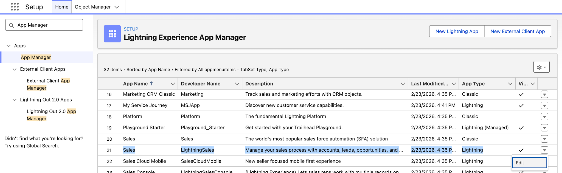The image size is (562, 173).
Task: Click the 'Marketing CRM Classic' app name cell
Action: tap(149, 94)
